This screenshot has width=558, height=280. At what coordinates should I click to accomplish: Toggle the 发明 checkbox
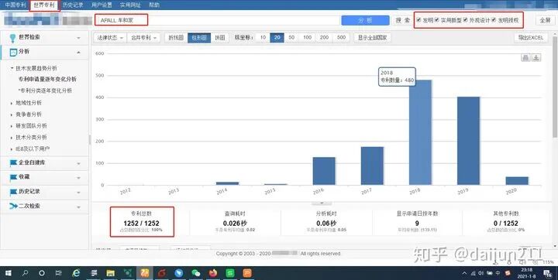[x=418, y=20]
